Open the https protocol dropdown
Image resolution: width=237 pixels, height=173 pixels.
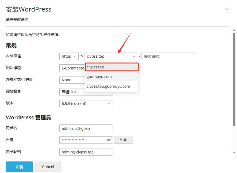click(x=69, y=56)
